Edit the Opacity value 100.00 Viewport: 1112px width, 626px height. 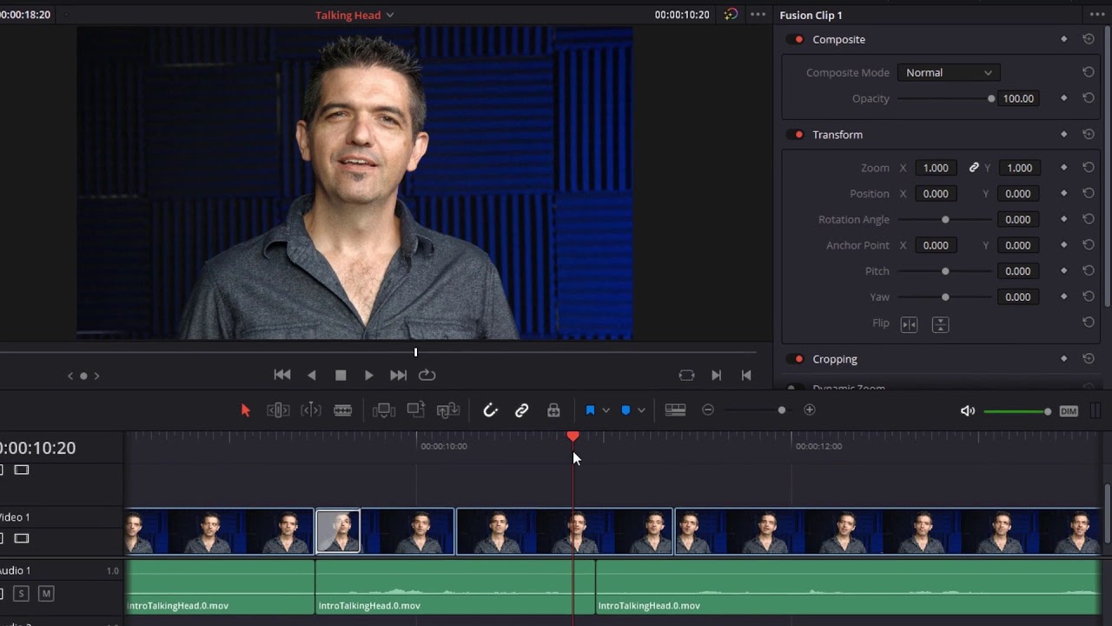1018,98
